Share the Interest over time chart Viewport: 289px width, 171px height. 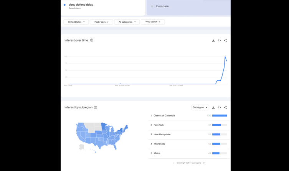pos(225,40)
